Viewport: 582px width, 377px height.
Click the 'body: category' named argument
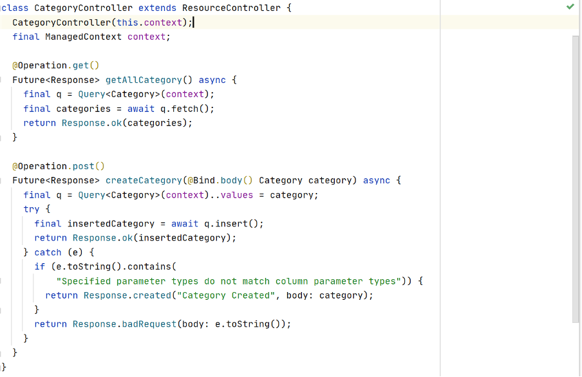pos(324,295)
